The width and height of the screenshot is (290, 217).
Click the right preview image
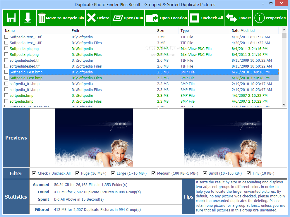223,137
